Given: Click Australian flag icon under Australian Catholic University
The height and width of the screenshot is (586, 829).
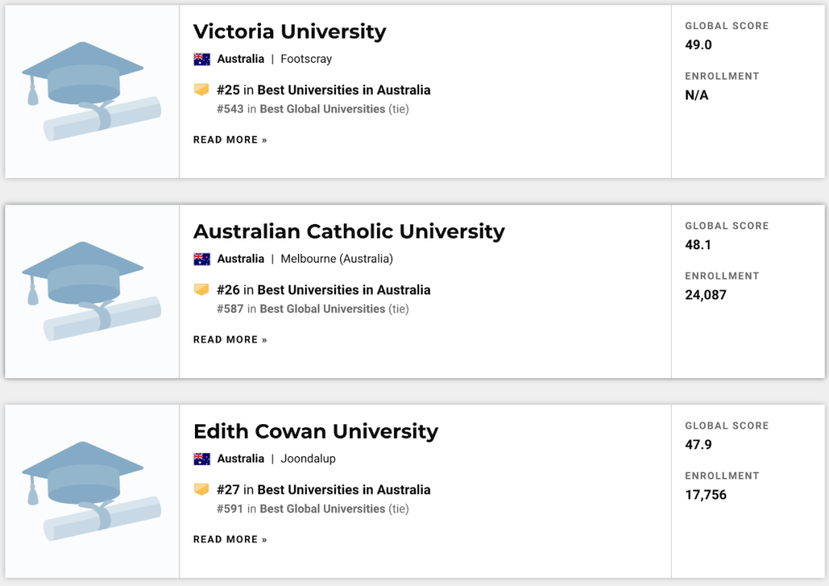Looking at the screenshot, I should click(x=202, y=259).
